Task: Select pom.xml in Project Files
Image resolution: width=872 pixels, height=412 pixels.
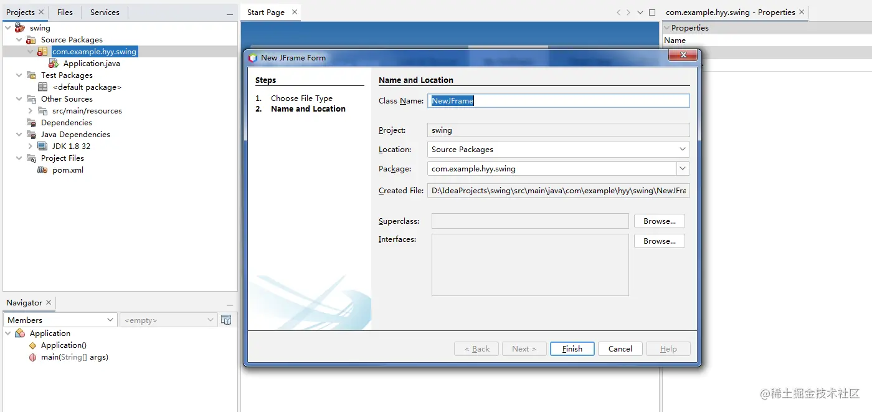Action: [x=68, y=170]
